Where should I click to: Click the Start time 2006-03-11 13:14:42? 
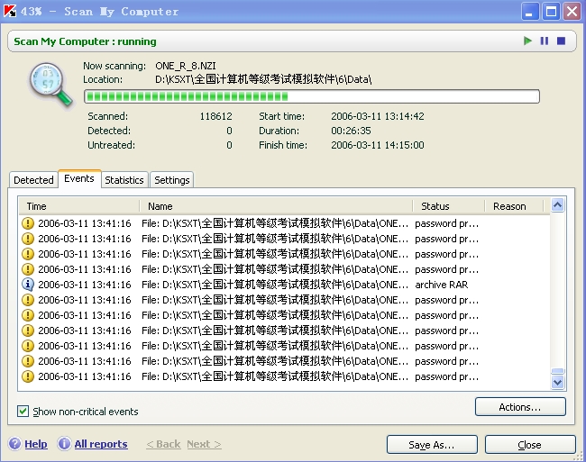point(378,116)
